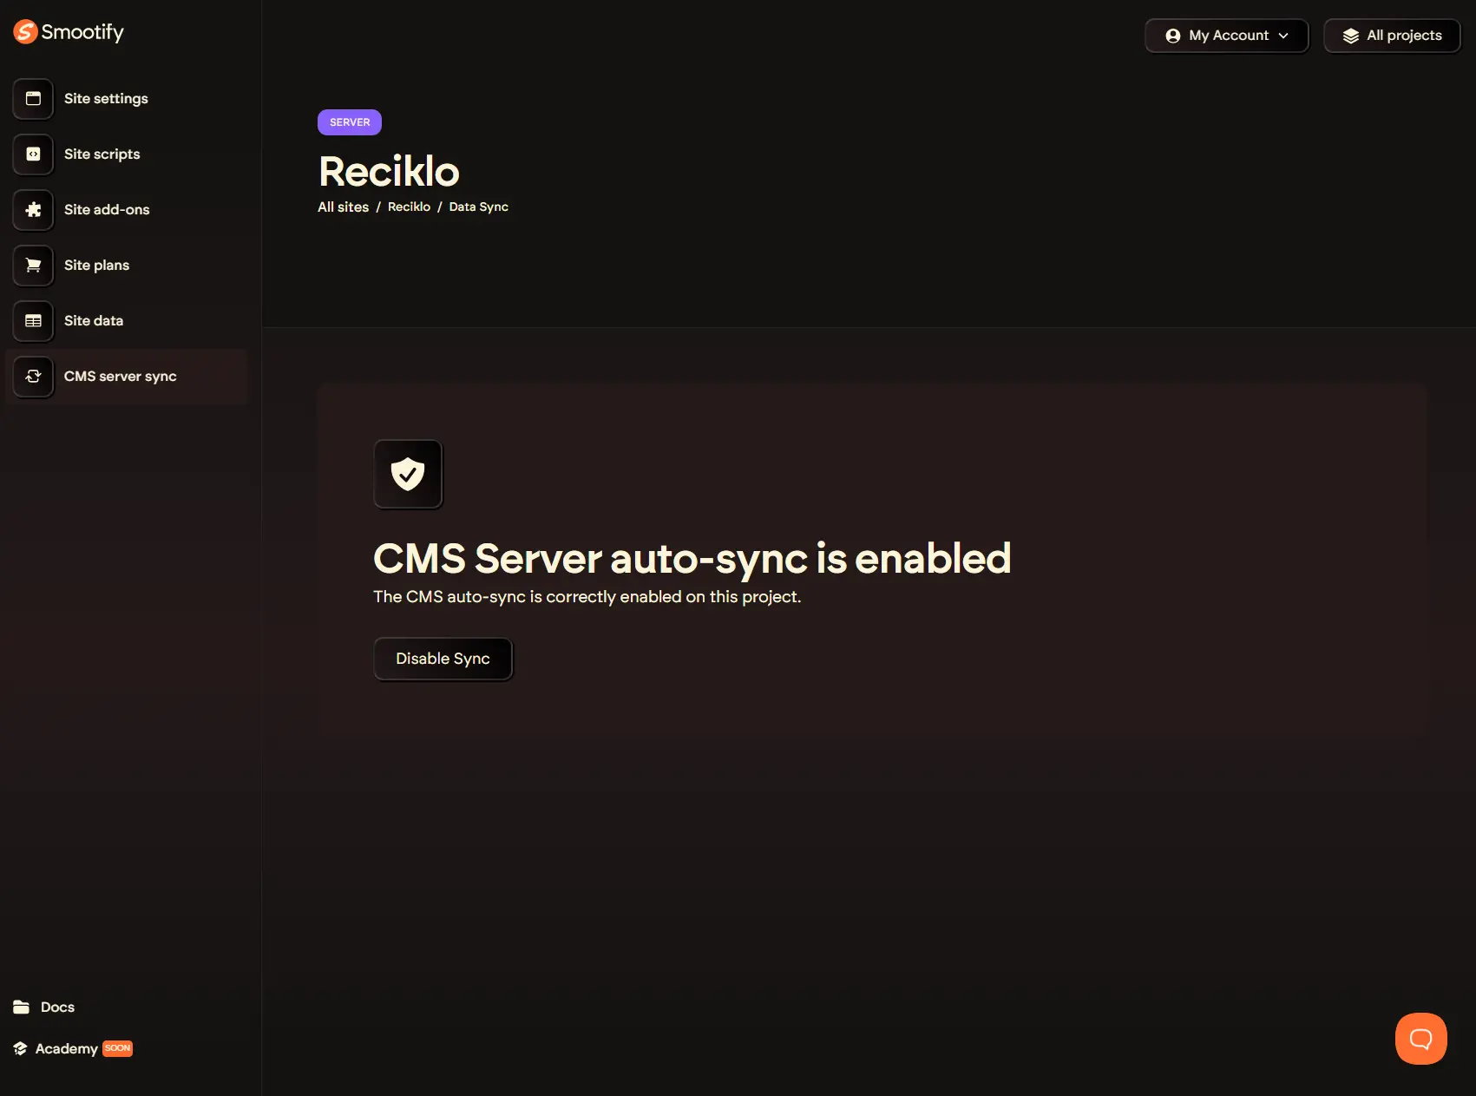Expand the My Account chevron
The image size is (1476, 1096).
[x=1282, y=36]
